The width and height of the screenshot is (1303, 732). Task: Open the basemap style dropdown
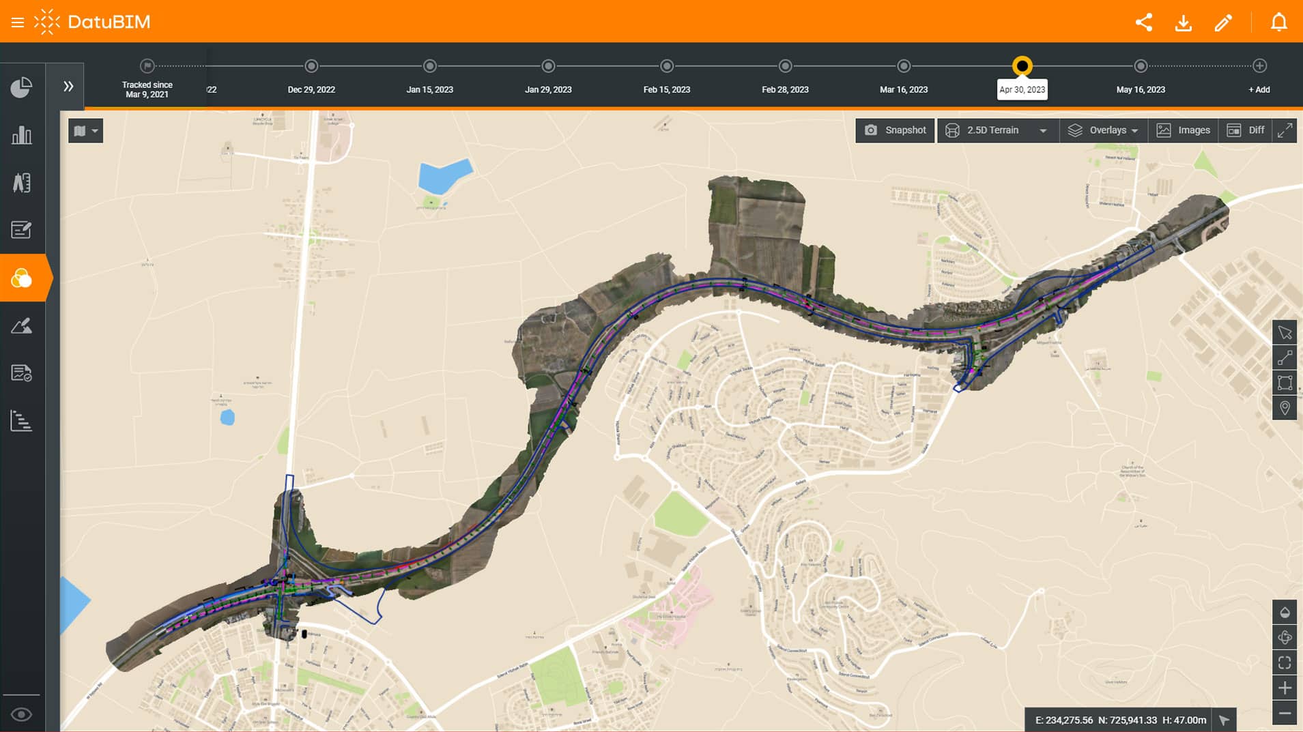click(85, 130)
